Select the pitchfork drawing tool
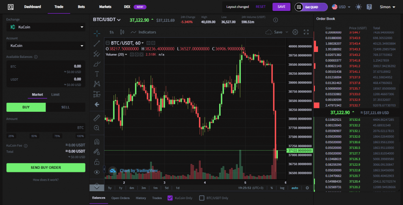Image resolution: width=403 pixels, height=205 pixels. (97, 54)
